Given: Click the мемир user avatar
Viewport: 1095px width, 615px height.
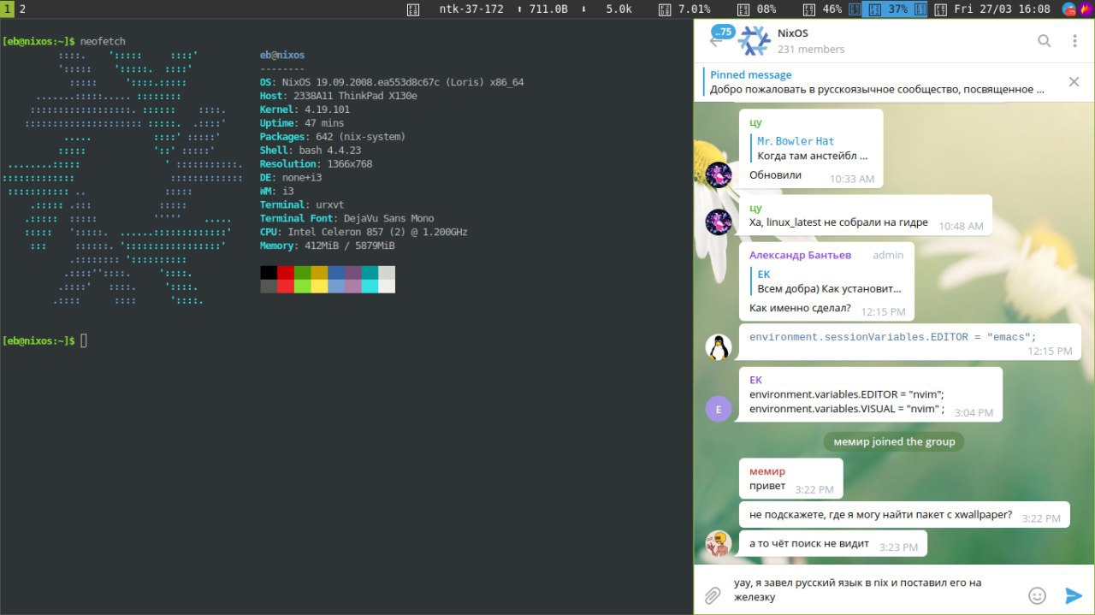Looking at the screenshot, I should tap(719, 544).
